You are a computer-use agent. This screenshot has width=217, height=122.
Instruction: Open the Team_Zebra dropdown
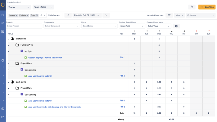point(43,7)
